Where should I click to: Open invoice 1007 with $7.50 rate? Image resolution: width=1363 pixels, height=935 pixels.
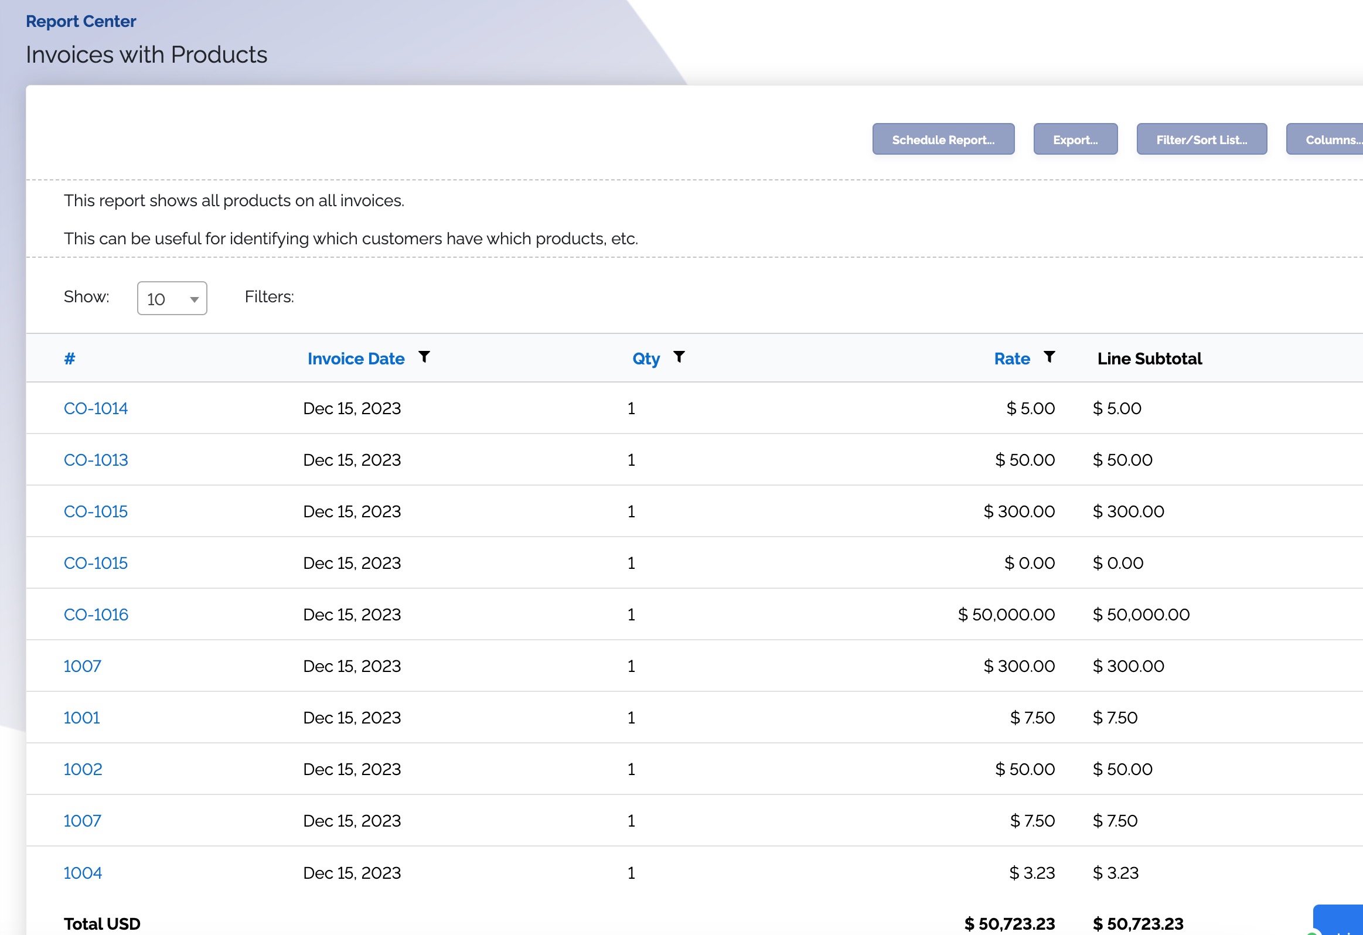click(82, 821)
